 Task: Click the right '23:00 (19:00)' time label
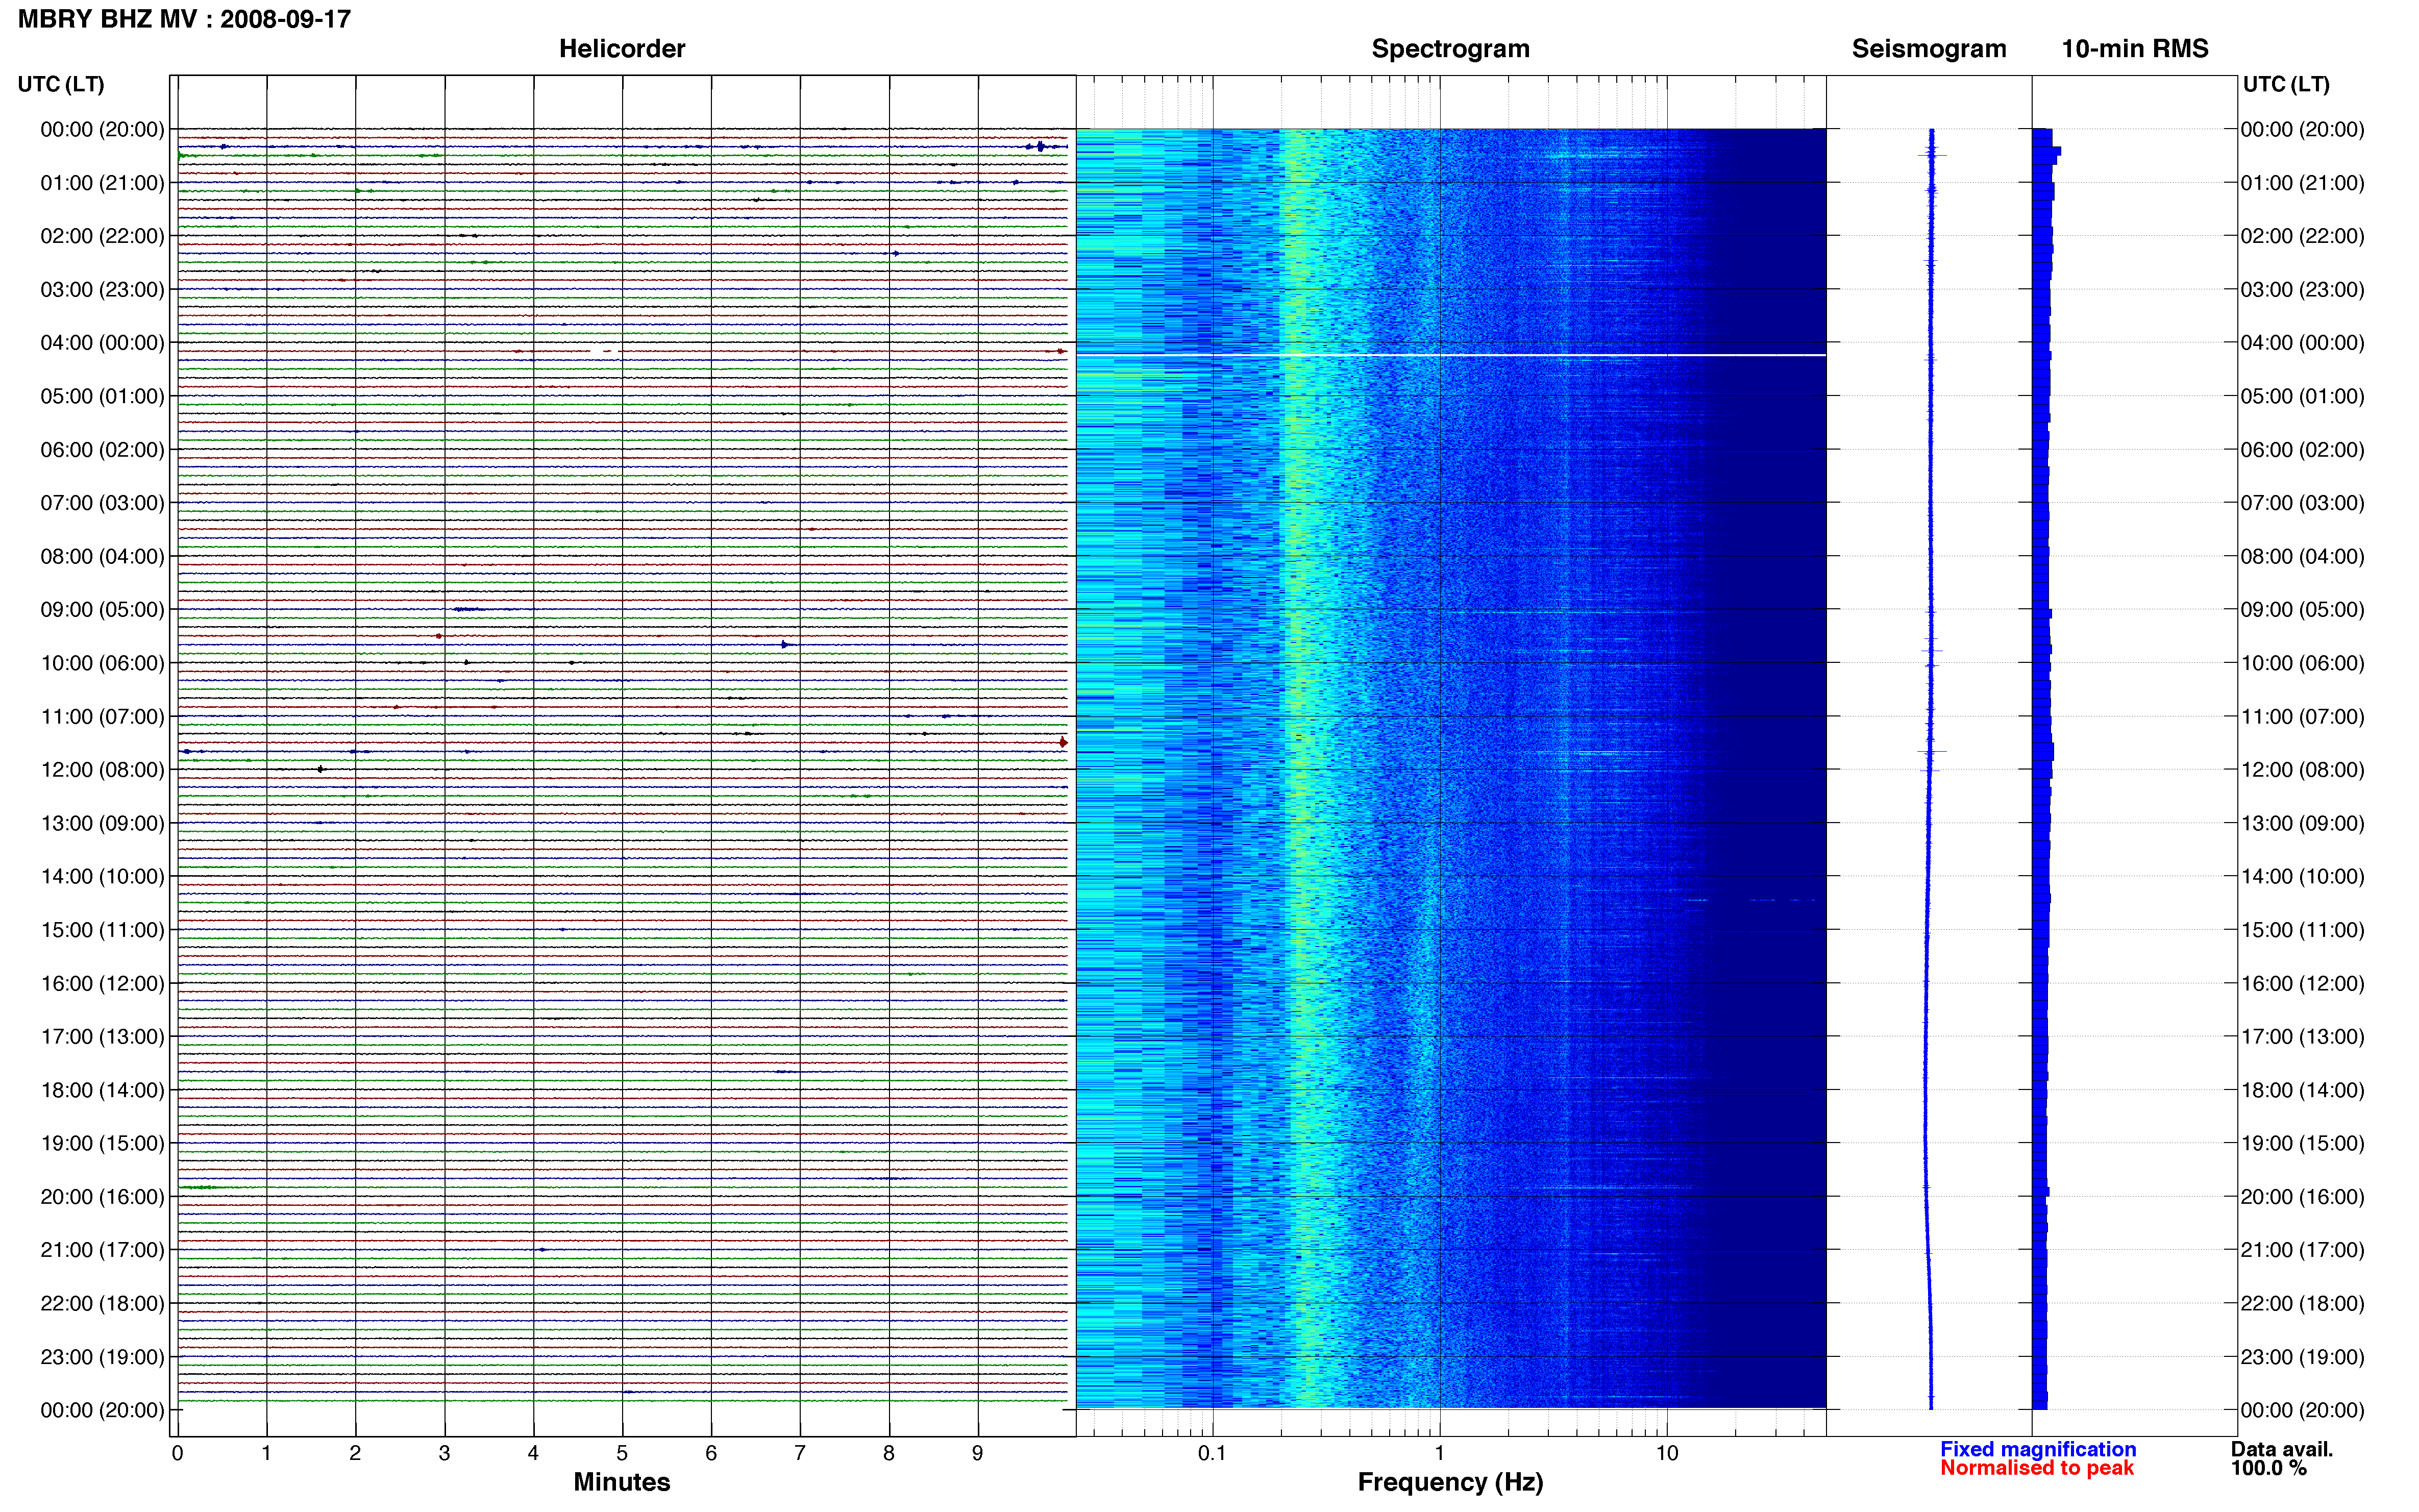coord(2302,1357)
